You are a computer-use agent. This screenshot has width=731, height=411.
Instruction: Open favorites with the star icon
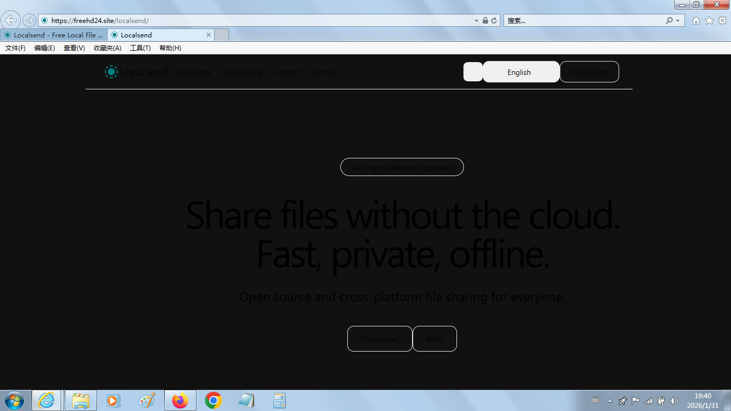709,20
